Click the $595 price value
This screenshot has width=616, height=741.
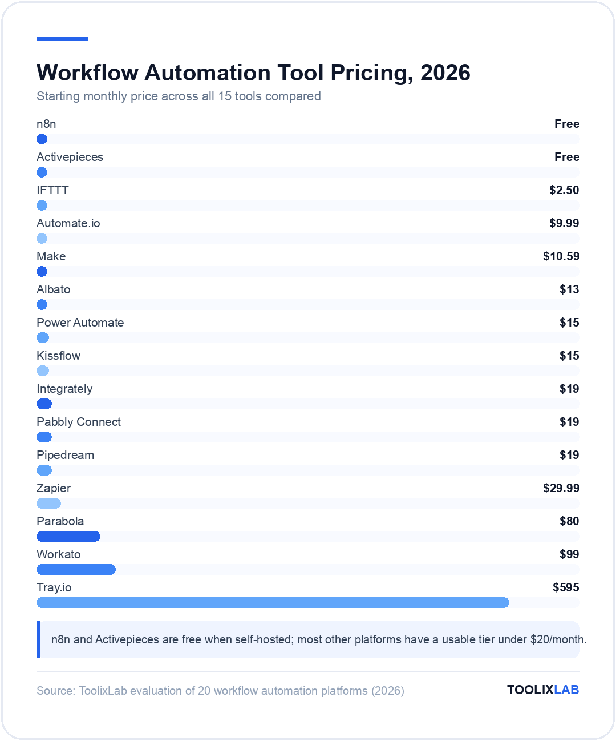[x=566, y=587]
